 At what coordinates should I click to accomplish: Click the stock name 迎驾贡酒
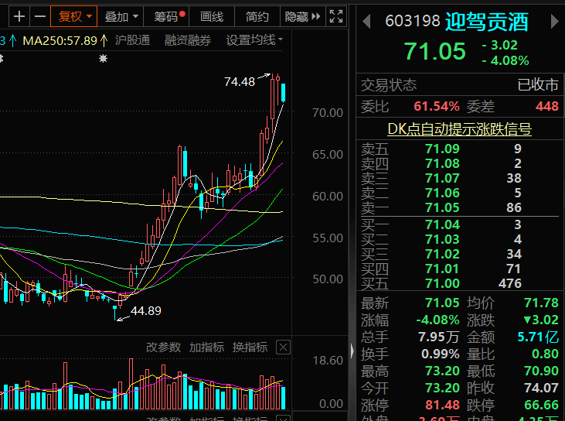pos(487,22)
